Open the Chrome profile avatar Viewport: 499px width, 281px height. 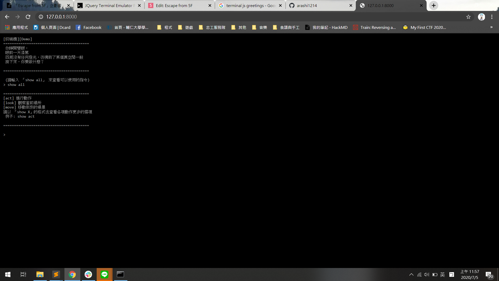[x=481, y=17]
